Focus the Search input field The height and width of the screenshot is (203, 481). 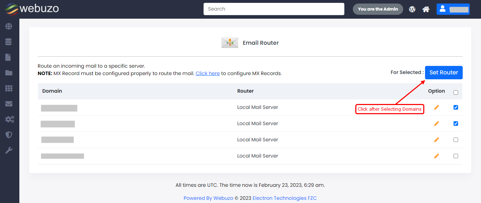click(274, 9)
